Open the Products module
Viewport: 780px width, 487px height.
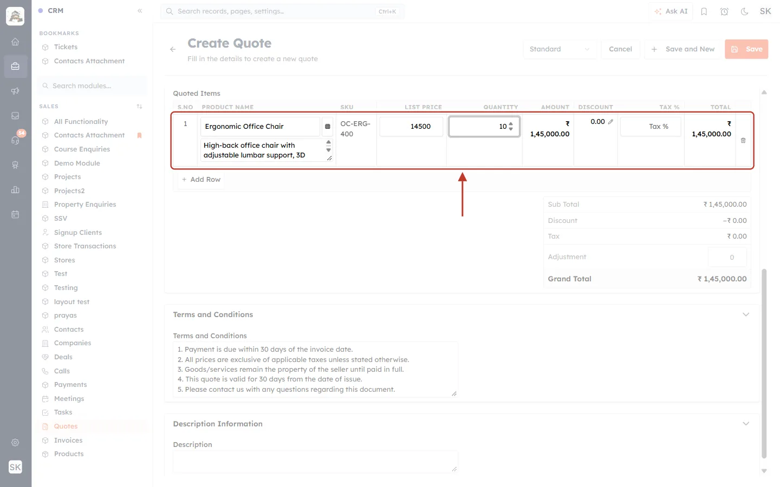69,454
